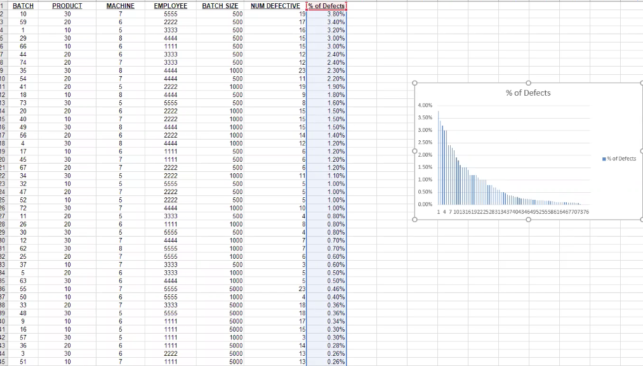Click the row 36 header
643x366 pixels.
(x=3, y=289)
